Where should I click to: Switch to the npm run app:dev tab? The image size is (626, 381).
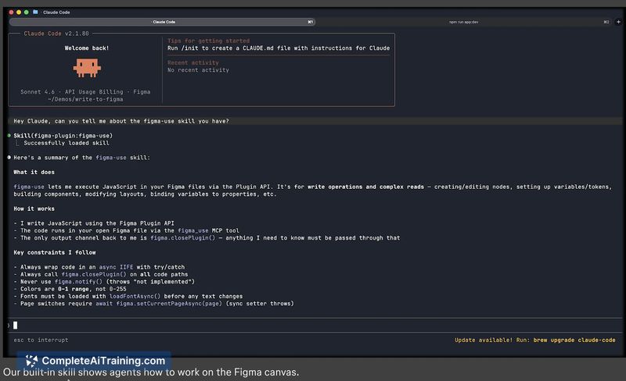pyautogui.click(x=463, y=22)
